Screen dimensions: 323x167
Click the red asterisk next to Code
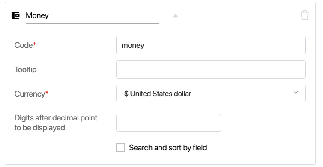[x=34, y=44]
